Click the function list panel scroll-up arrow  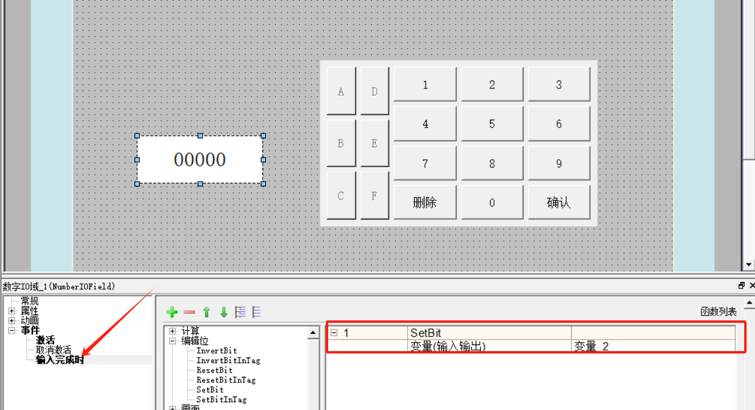pyautogui.click(x=749, y=302)
